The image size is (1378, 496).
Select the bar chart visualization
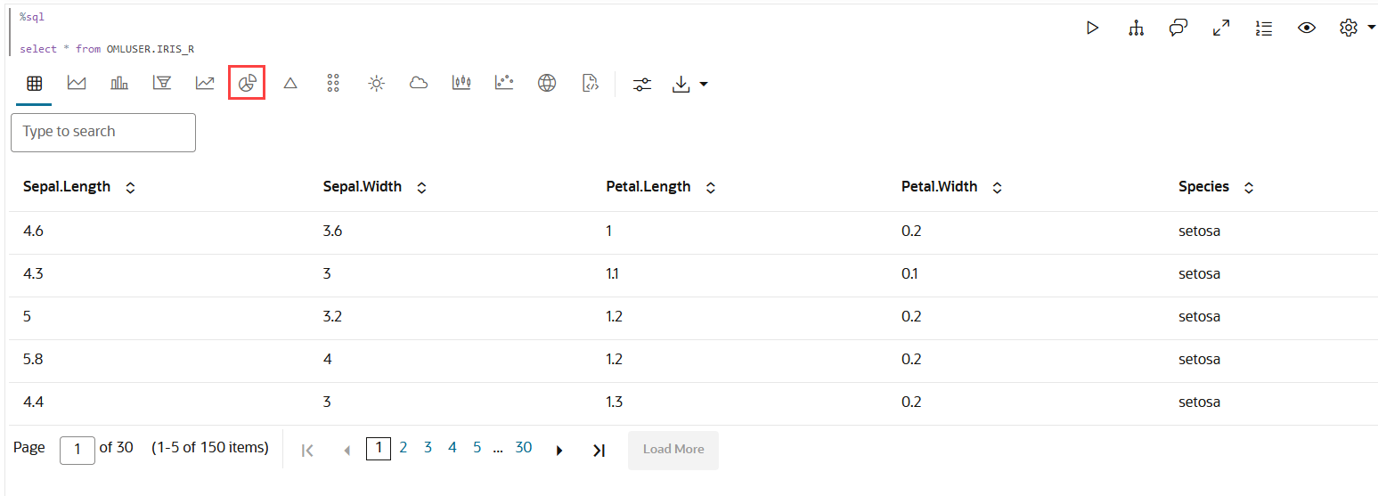point(119,84)
